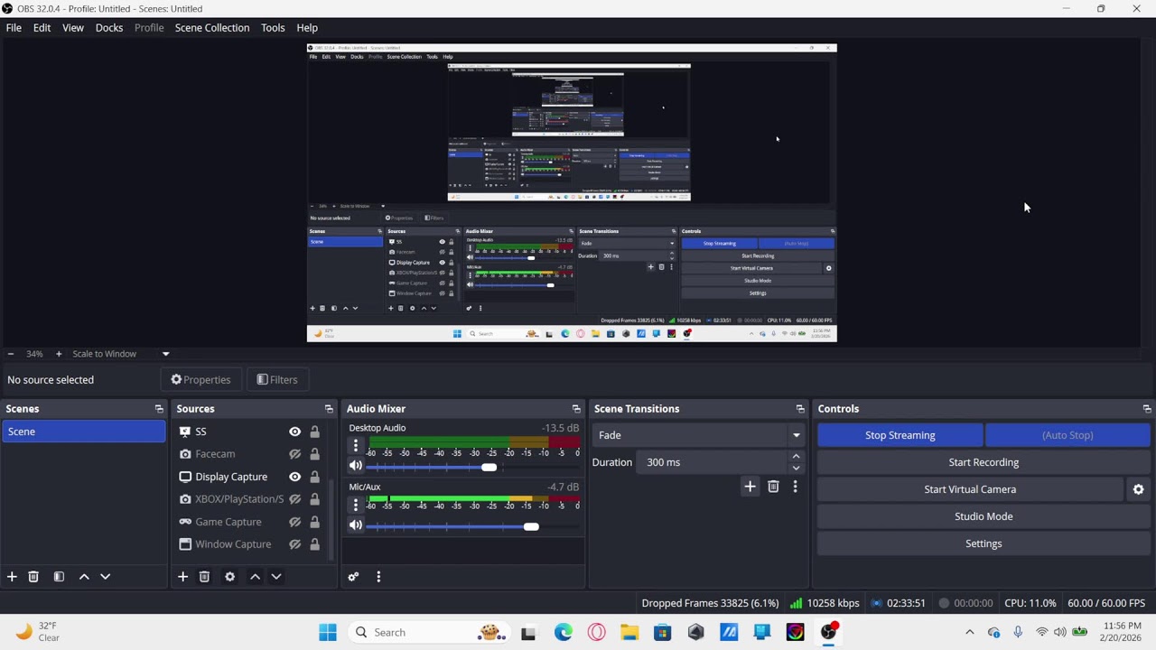Unlock the Display Capture source

click(314, 477)
